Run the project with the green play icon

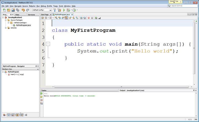tap(64, 10)
